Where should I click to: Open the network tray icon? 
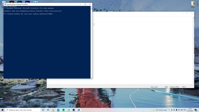pyautogui.click(x=179, y=110)
